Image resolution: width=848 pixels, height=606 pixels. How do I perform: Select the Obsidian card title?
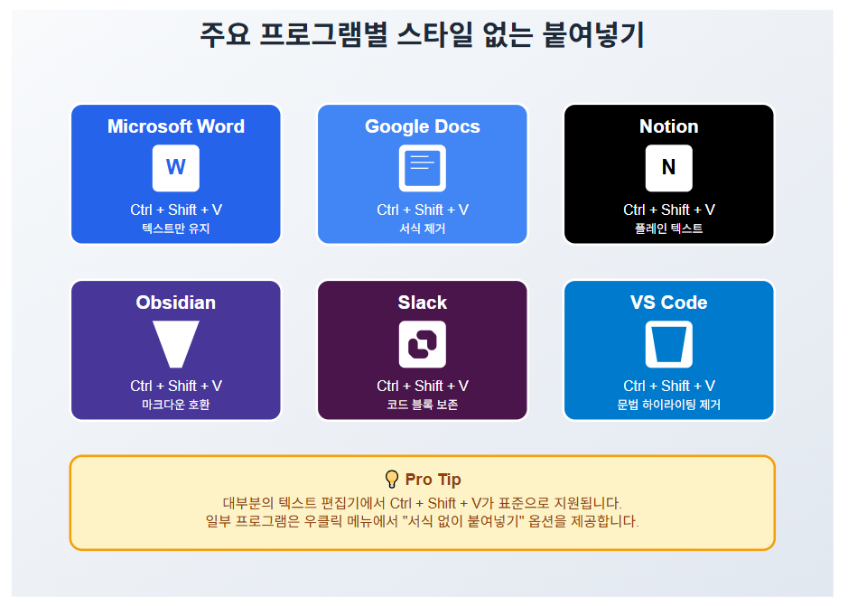tap(176, 303)
